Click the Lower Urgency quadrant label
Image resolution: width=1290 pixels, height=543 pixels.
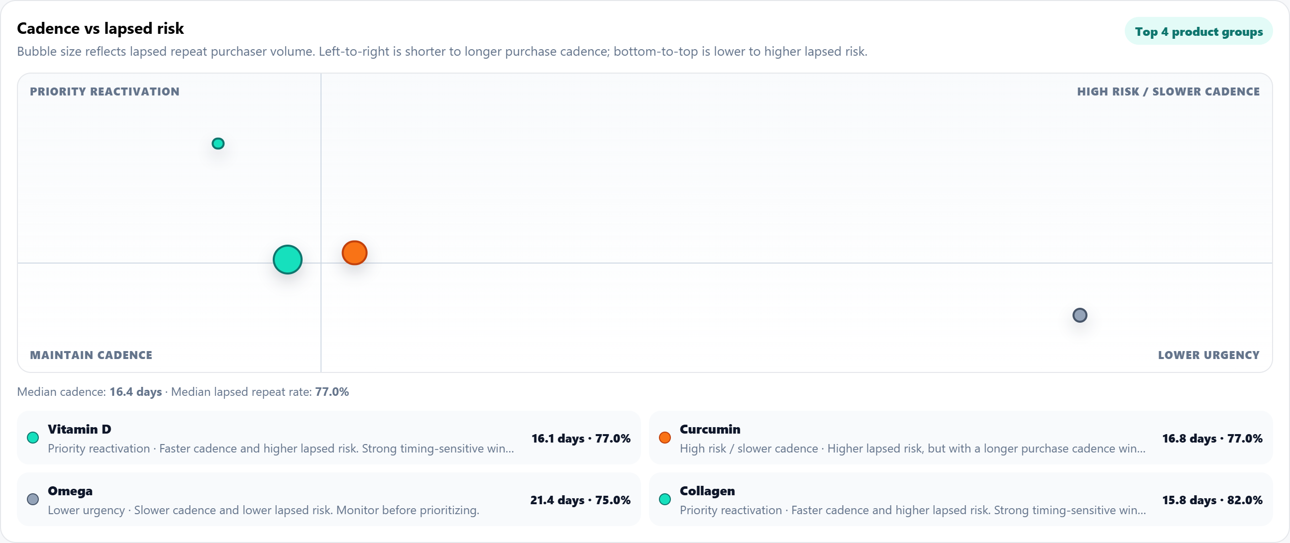pyautogui.click(x=1208, y=356)
